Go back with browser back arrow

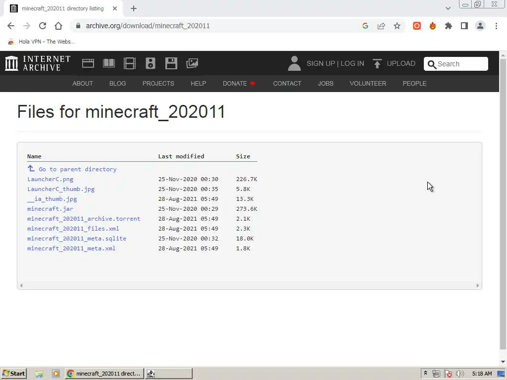coord(11,26)
